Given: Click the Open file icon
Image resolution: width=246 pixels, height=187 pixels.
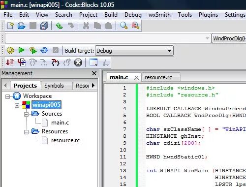Looking at the screenshot, I should point(22,26).
